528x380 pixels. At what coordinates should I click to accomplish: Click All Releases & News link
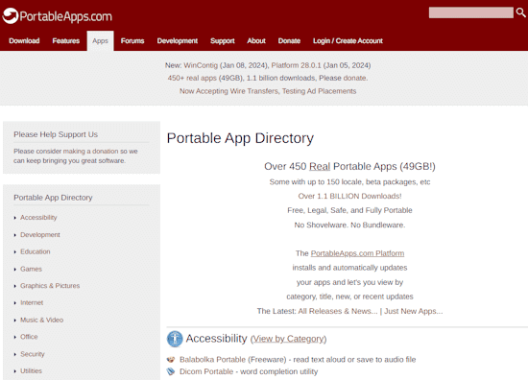(338, 311)
